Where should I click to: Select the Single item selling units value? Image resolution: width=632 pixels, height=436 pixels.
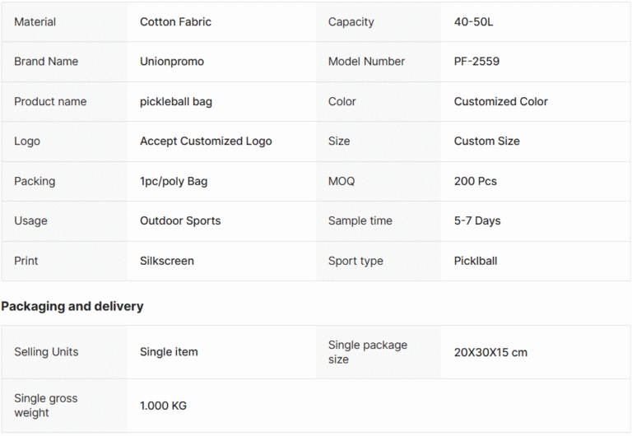pos(169,352)
